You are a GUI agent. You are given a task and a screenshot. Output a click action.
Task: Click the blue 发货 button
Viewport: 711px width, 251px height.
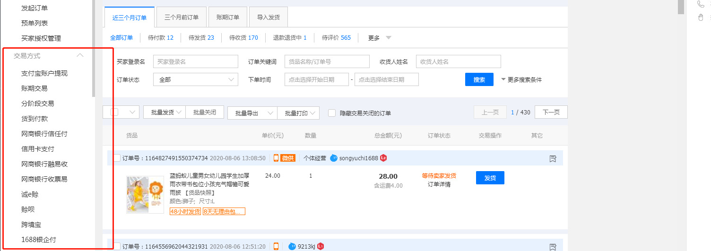(x=490, y=178)
